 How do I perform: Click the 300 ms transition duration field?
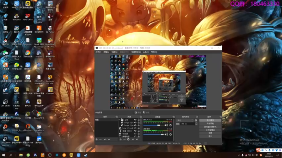[188, 124]
